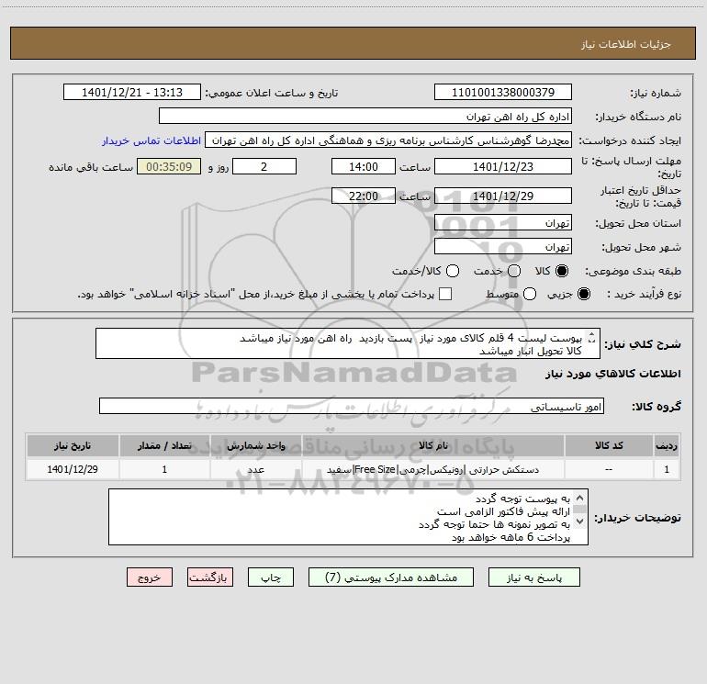The image size is (707, 684).
Task: Click the row number cell 1
Action: pos(667,469)
